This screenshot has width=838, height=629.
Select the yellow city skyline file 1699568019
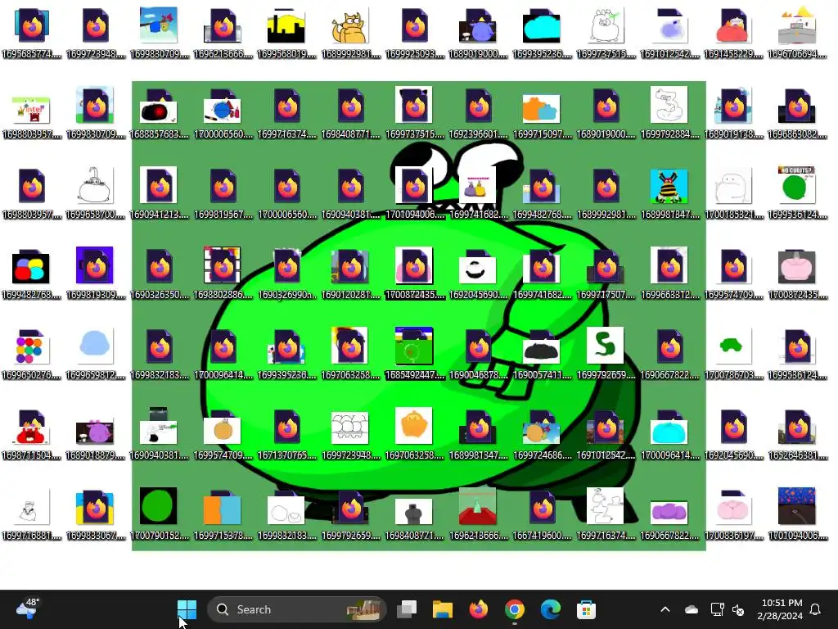(286, 33)
